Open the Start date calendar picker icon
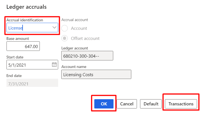The width and height of the screenshot is (203, 120). [x=54, y=65]
